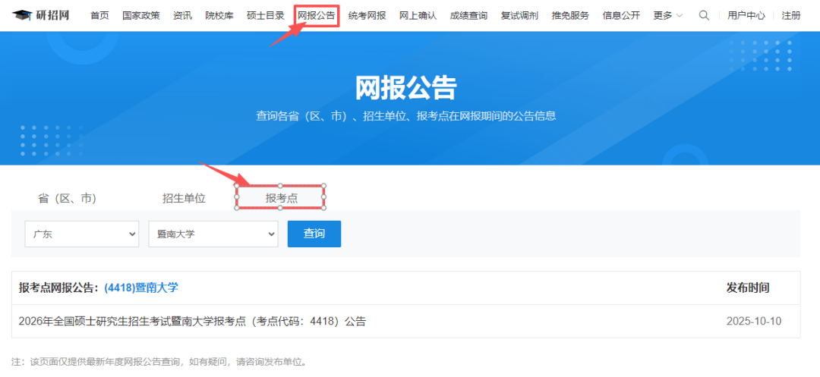Click the 2025-10-10 date cell
820x377 pixels.
[754, 321]
